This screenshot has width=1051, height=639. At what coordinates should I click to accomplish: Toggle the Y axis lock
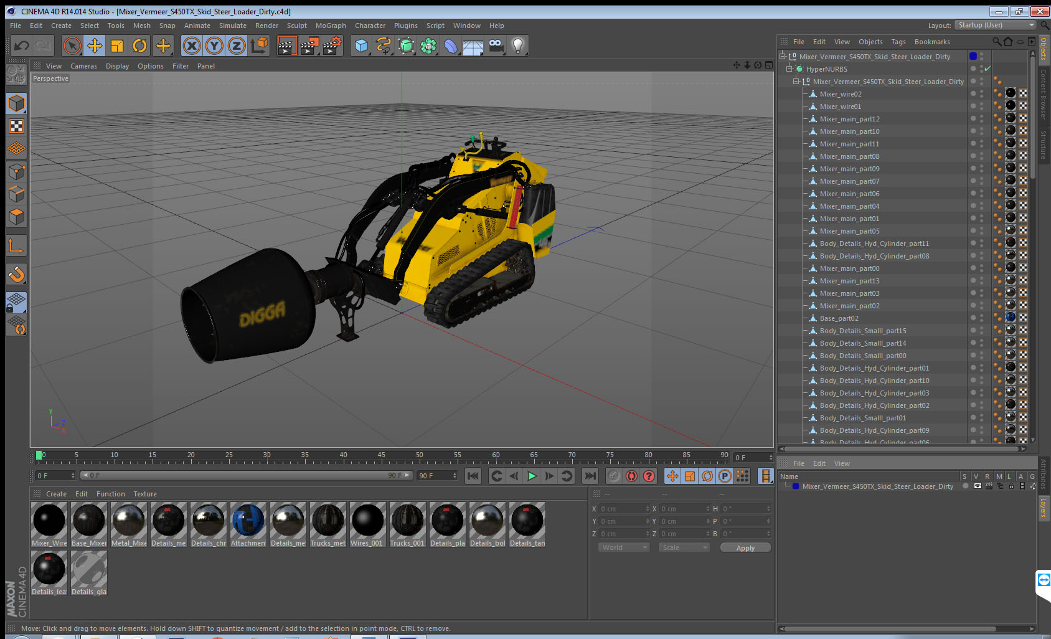click(x=214, y=45)
